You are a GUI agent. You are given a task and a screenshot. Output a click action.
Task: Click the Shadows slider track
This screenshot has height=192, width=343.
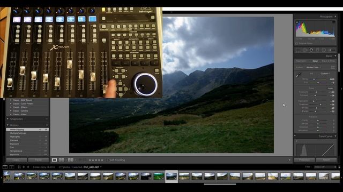pyautogui.click(x=318, y=105)
